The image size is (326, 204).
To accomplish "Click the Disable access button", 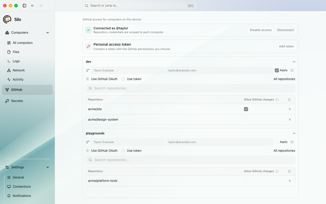I will click(261, 30).
